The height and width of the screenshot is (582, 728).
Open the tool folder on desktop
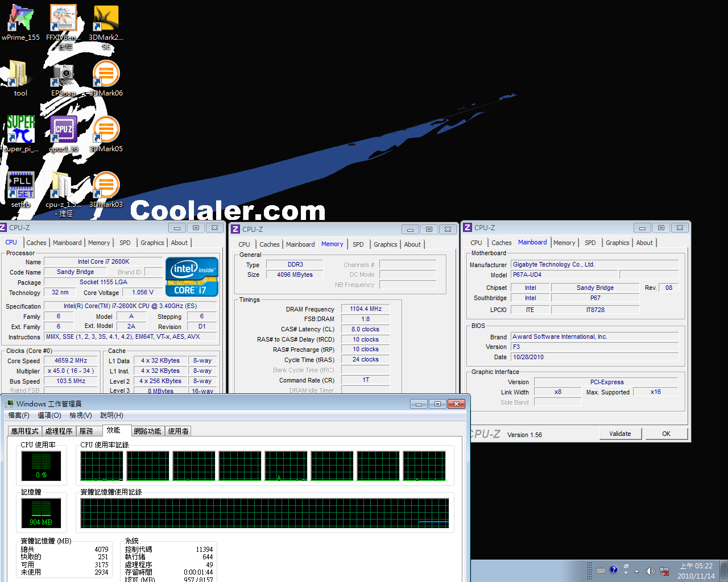(20, 78)
